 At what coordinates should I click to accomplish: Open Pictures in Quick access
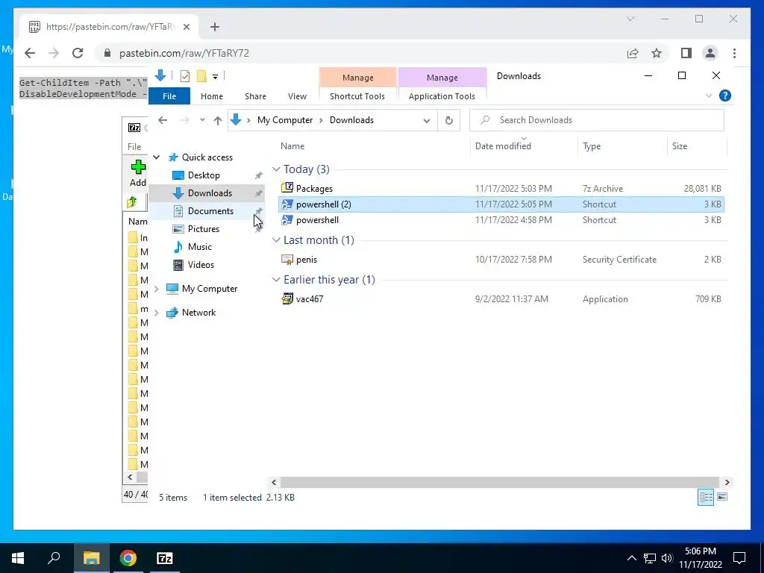(203, 229)
